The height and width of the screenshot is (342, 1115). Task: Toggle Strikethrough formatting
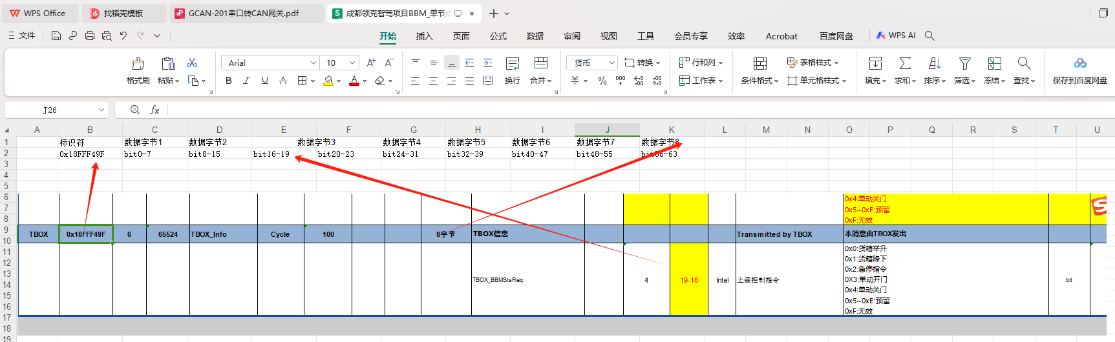click(282, 81)
